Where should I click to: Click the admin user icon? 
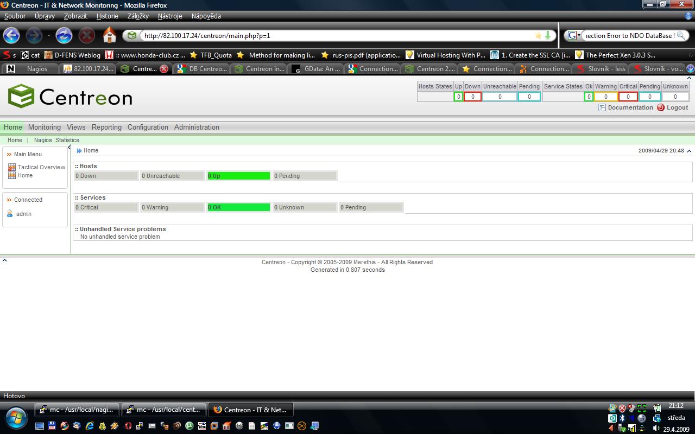click(10, 214)
